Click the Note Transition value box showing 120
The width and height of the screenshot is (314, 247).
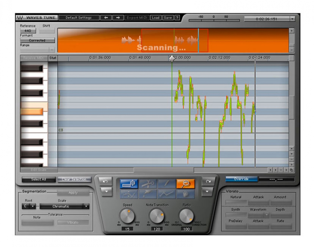[x=157, y=229]
